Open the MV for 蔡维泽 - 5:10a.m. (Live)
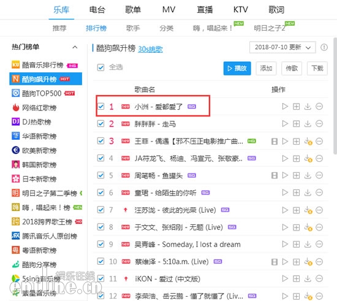337x301 pixels. coord(275,262)
